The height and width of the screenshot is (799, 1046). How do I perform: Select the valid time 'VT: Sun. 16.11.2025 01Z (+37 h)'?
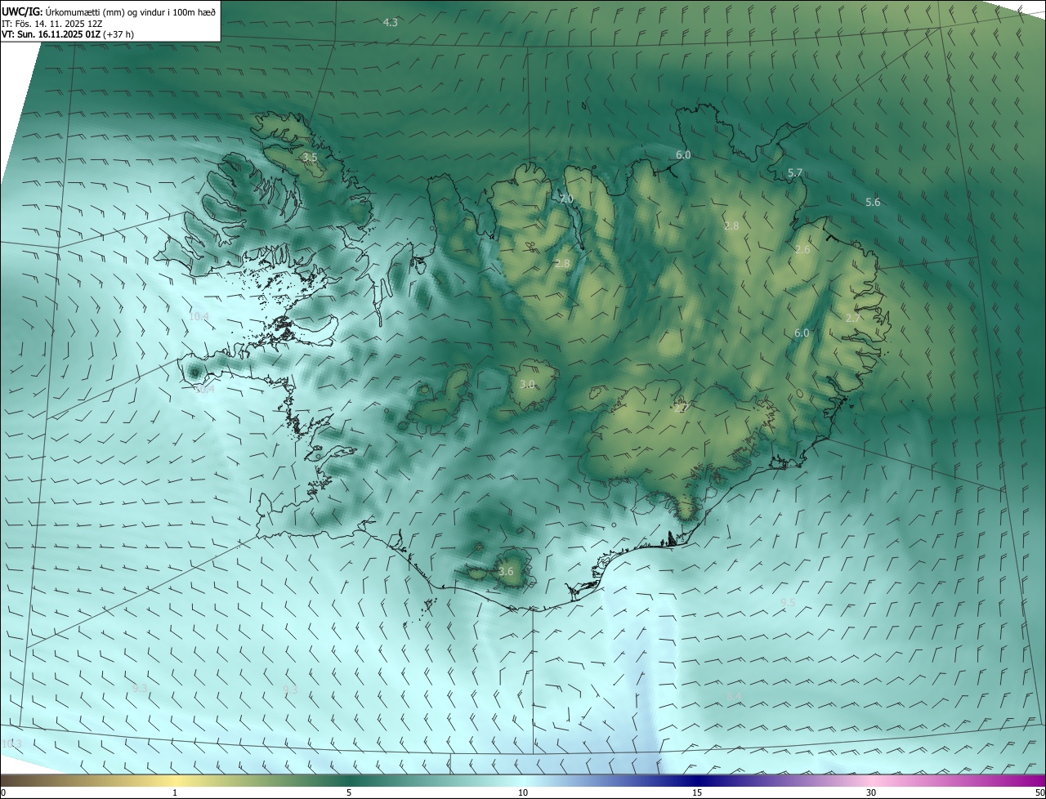pos(68,34)
